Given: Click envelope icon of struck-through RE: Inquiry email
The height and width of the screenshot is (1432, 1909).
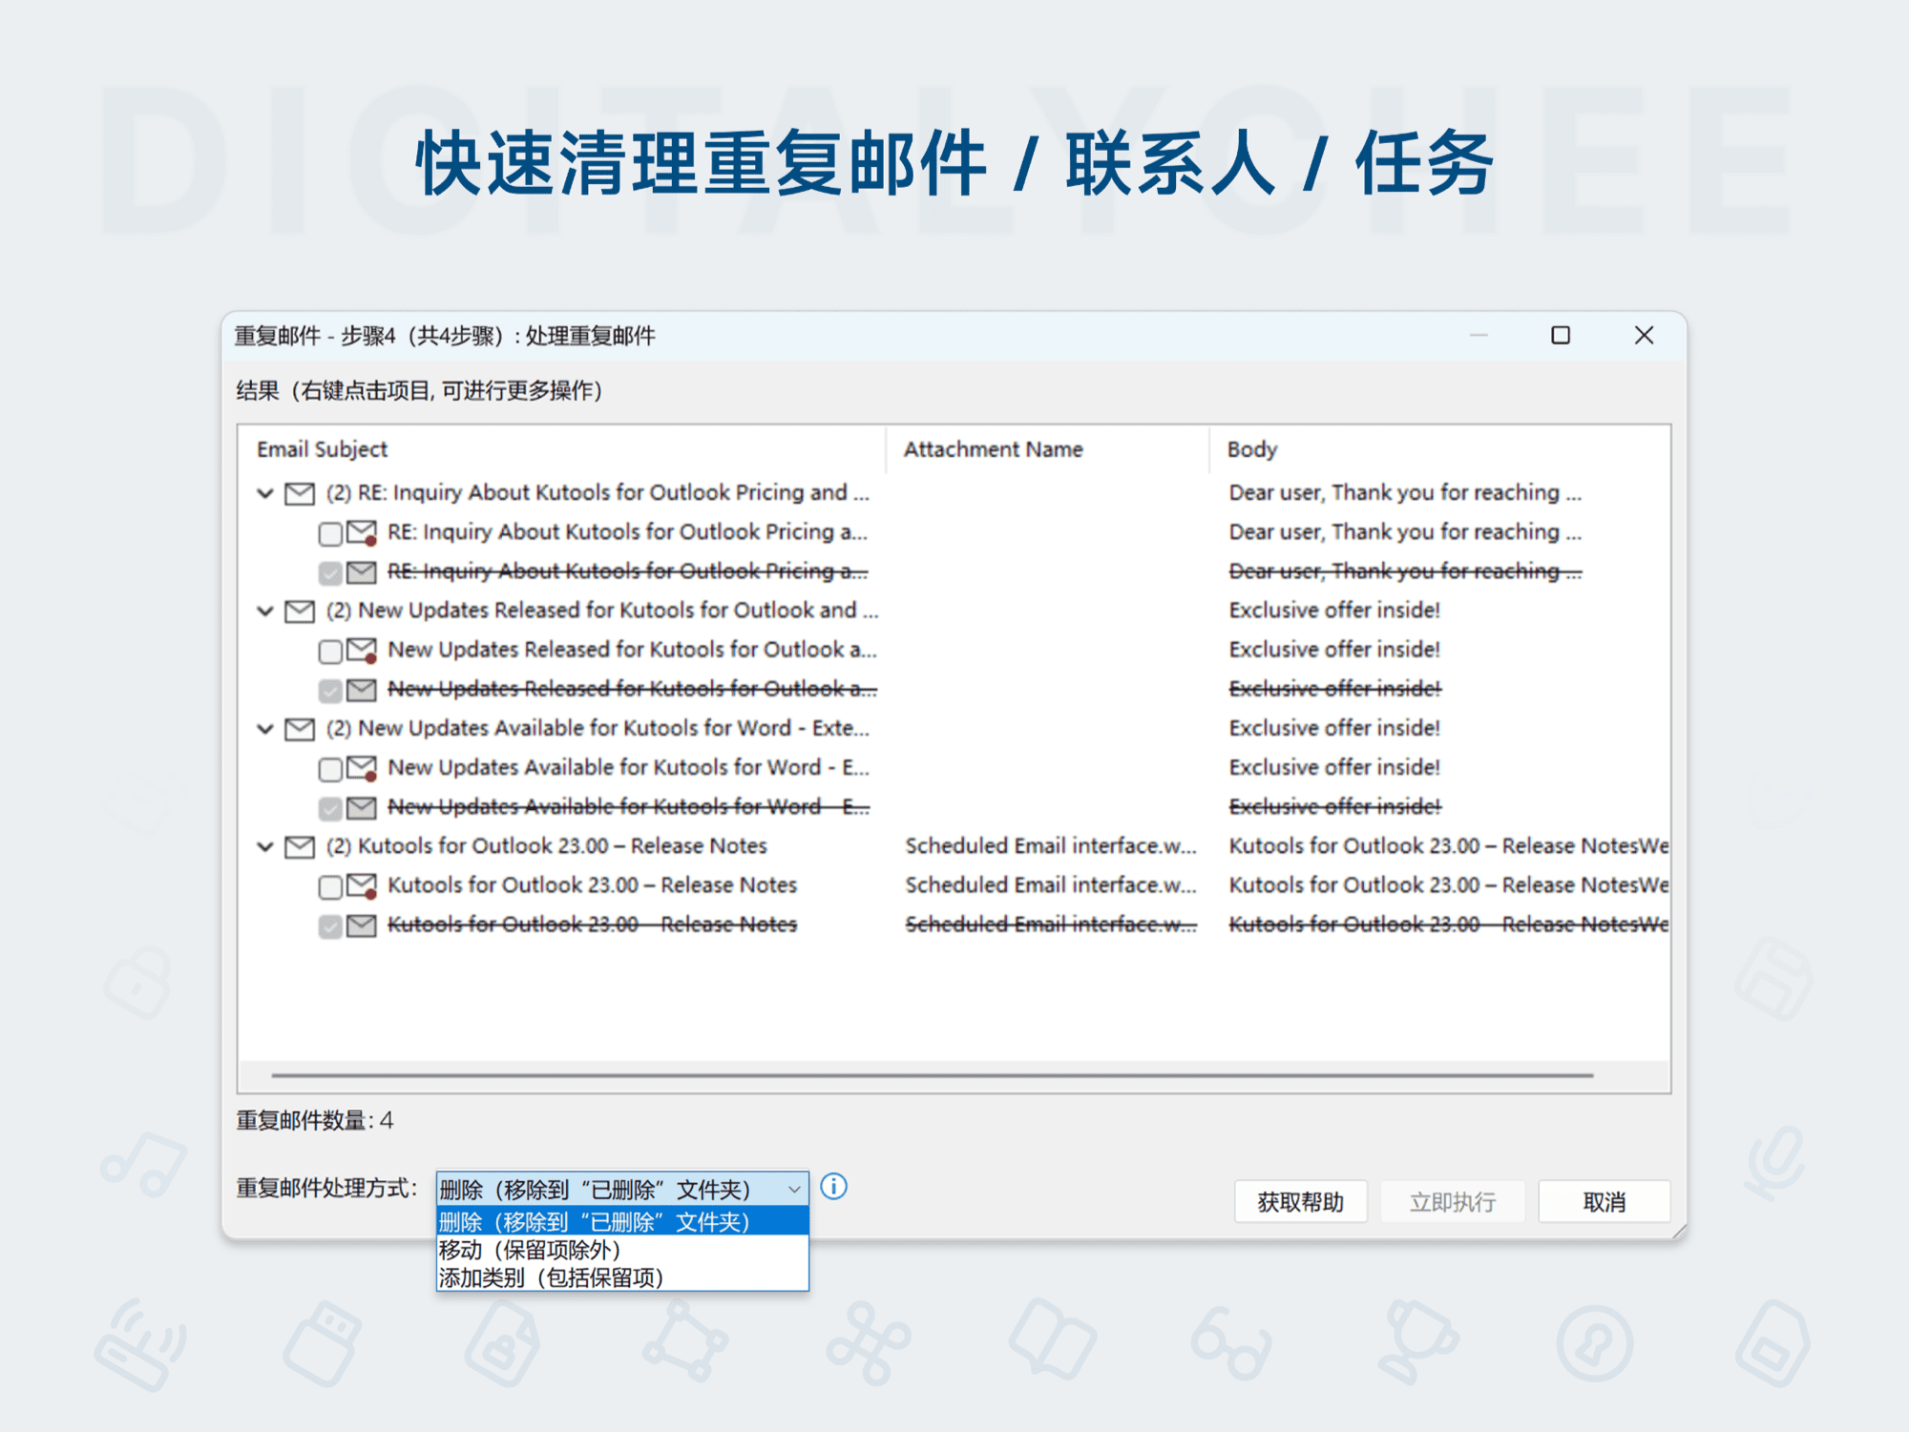Looking at the screenshot, I should click(361, 571).
